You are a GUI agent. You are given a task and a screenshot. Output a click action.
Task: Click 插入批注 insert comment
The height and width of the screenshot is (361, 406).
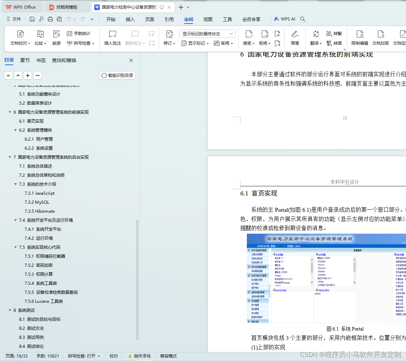click(x=113, y=38)
